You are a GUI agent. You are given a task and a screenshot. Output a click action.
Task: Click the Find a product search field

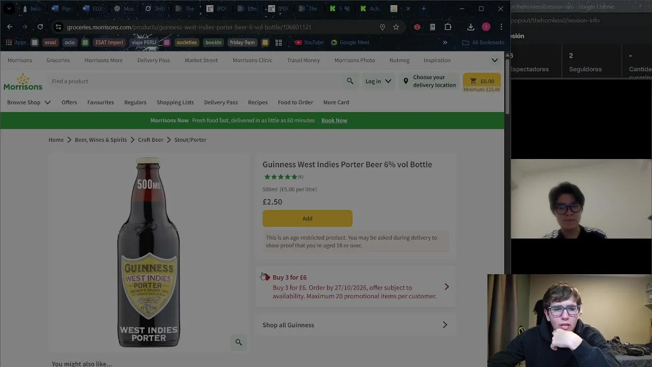click(x=196, y=81)
